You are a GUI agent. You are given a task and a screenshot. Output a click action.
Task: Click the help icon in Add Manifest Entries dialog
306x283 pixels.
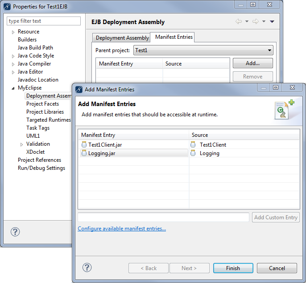[87, 267]
